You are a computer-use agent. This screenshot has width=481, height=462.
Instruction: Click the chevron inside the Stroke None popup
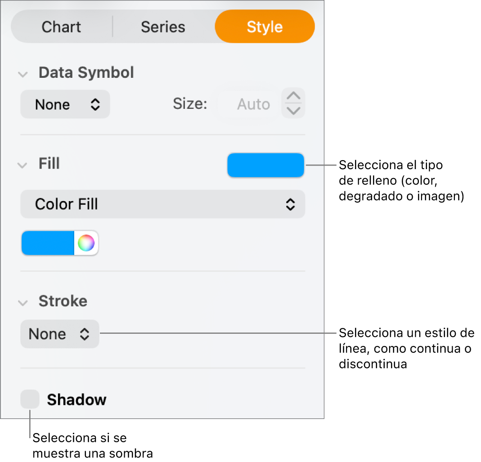point(85,334)
